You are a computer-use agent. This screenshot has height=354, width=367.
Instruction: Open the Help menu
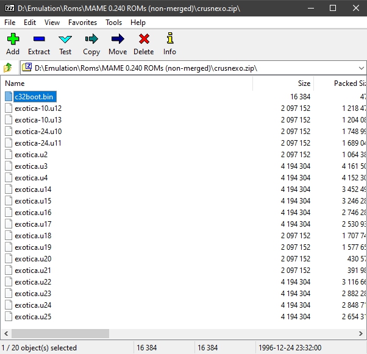138,23
